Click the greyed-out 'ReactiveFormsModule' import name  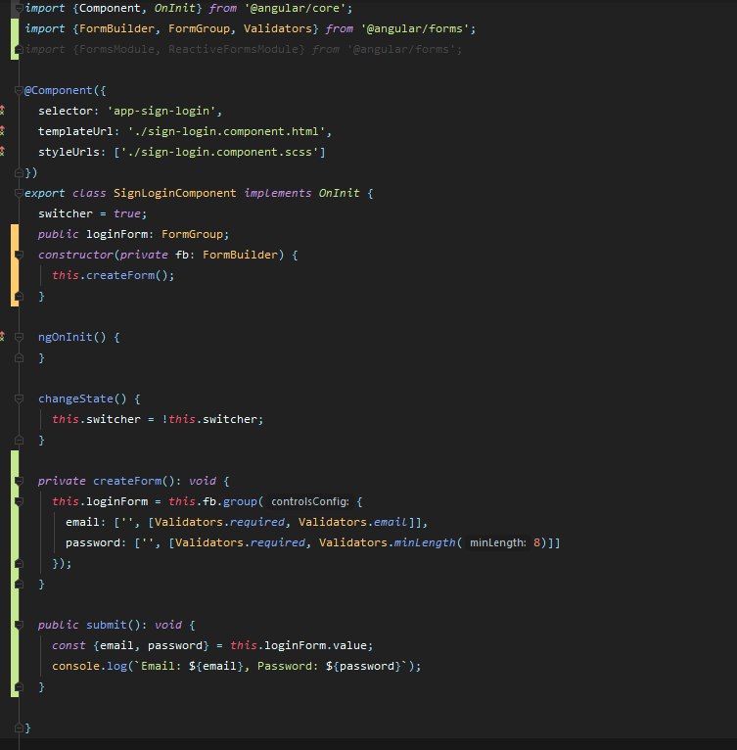(x=233, y=49)
